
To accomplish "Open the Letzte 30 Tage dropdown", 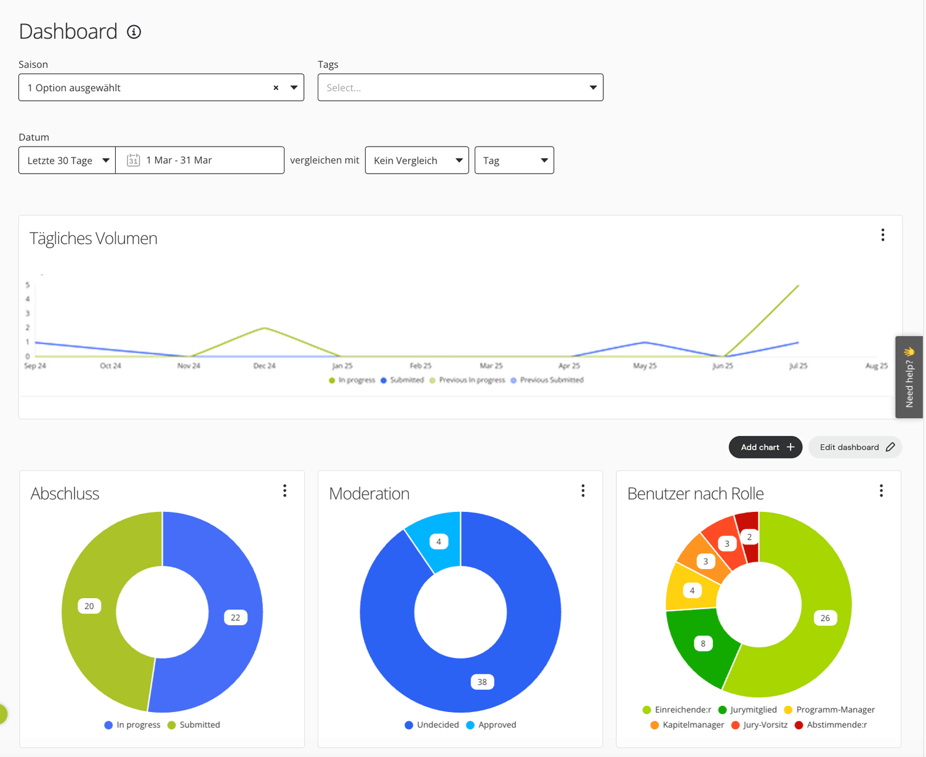I will [x=67, y=161].
